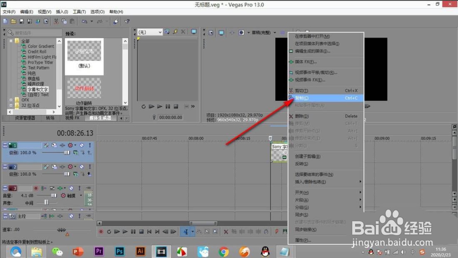The image size is (458, 258).
Task: Solo audio track 3
Action: coord(79,188)
